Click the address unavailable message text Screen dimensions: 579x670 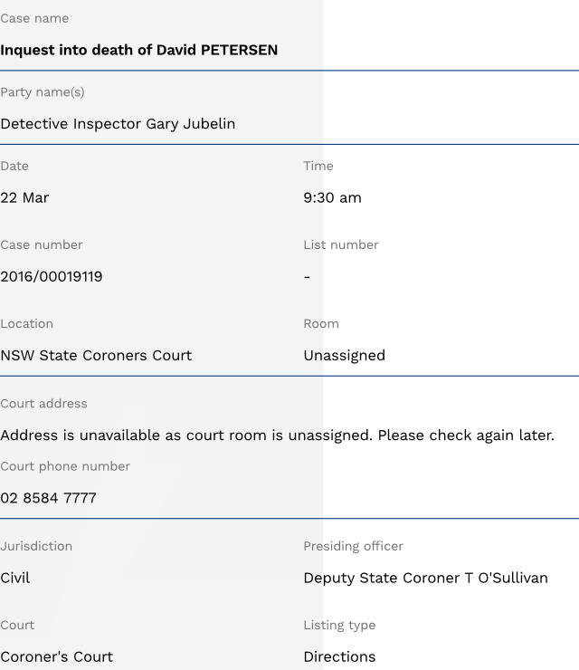click(277, 435)
